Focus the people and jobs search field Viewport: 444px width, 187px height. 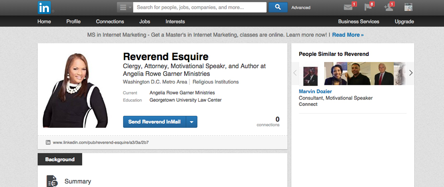[199, 7]
